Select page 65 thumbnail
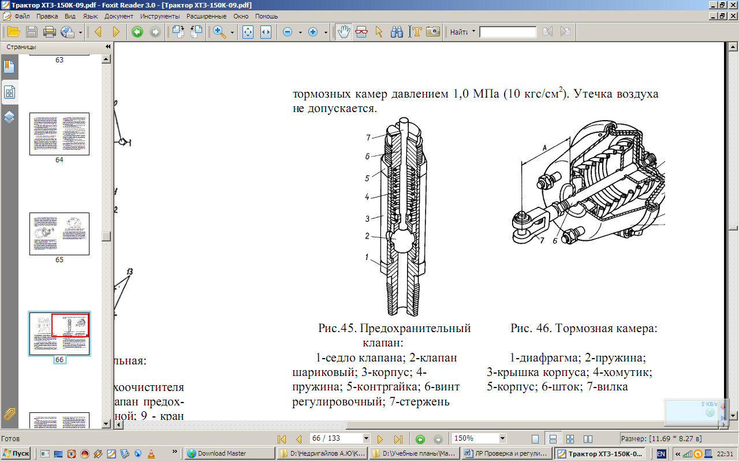The image size is (739, 462). (x=59, y=234)
